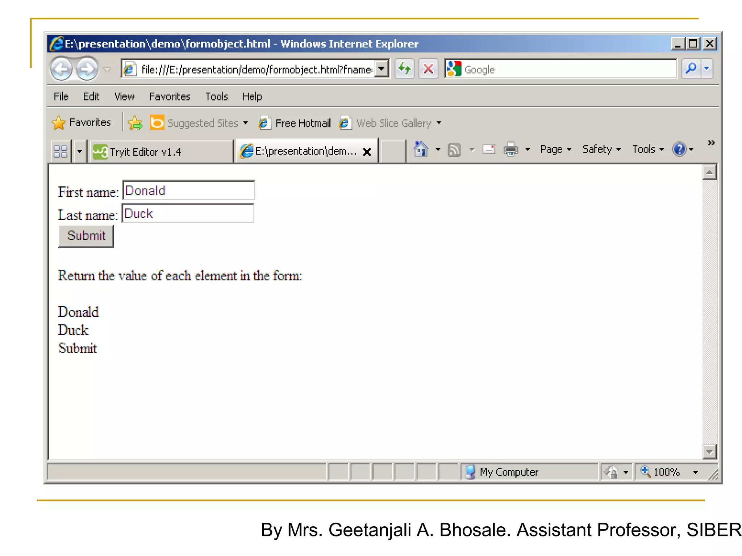
Task: Click the Last name text field
Action: pyautogui.click(x=188, y=213)
